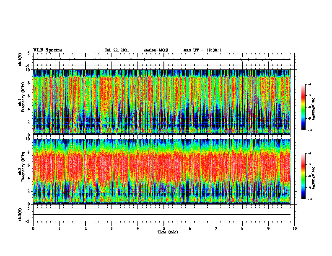Click time axis tick label "0"
332x256 pixels.
[33, 228]
